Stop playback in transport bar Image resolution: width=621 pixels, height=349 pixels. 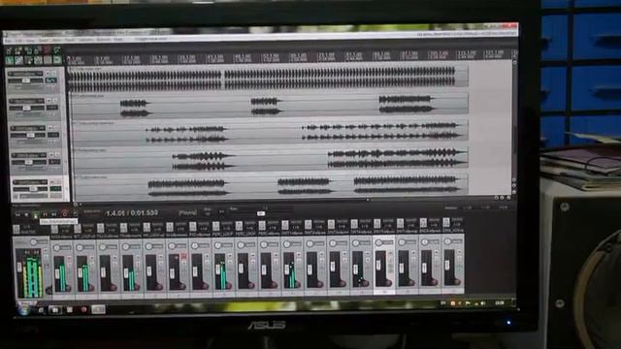(x=26, y=215)
